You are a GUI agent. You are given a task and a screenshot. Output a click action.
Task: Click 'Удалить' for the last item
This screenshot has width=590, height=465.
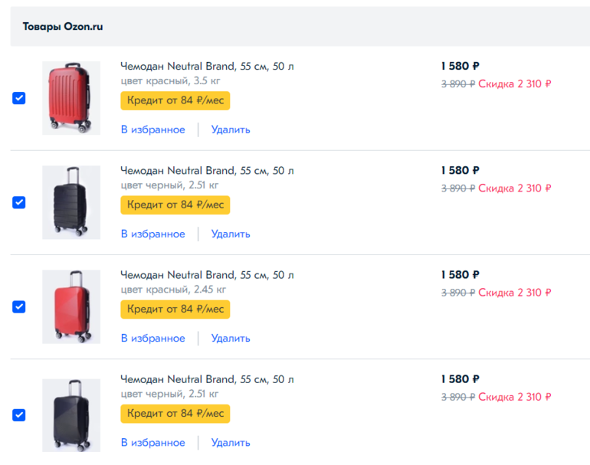pyautogui.click(x=231, y=442)
